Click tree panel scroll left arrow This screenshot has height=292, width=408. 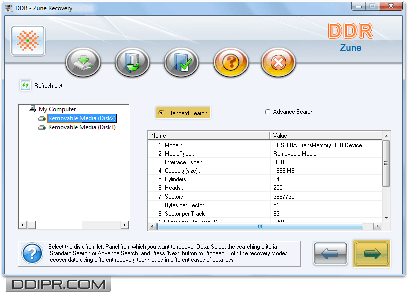22,225
